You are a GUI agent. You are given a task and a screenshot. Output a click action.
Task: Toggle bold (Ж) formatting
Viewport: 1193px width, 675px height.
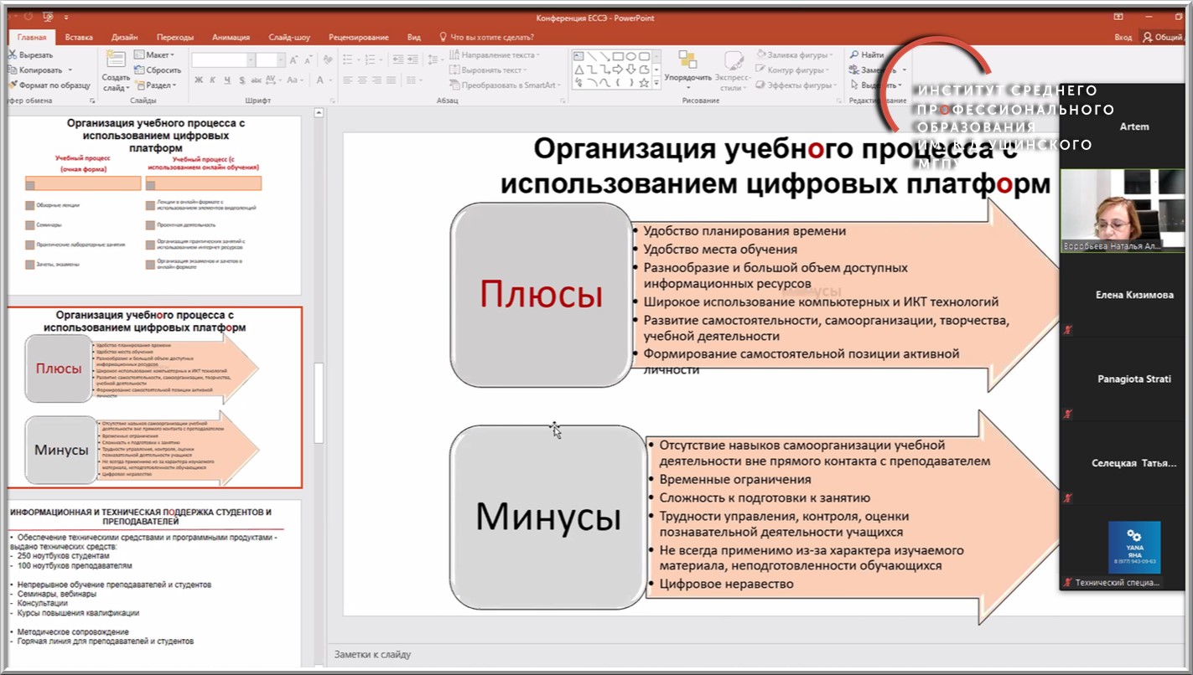pos(199,80)
